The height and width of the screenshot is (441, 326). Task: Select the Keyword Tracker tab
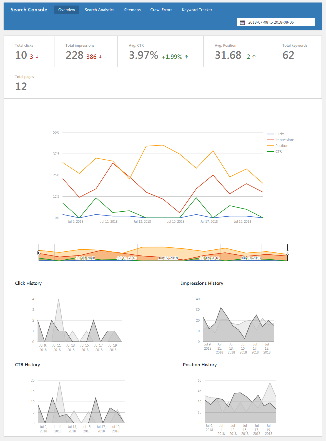point(197,10)
